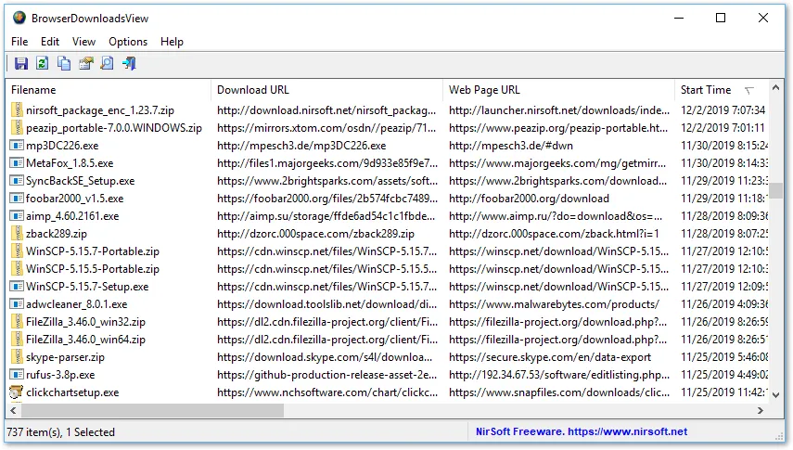Open the Options menu

pos(128,42)
